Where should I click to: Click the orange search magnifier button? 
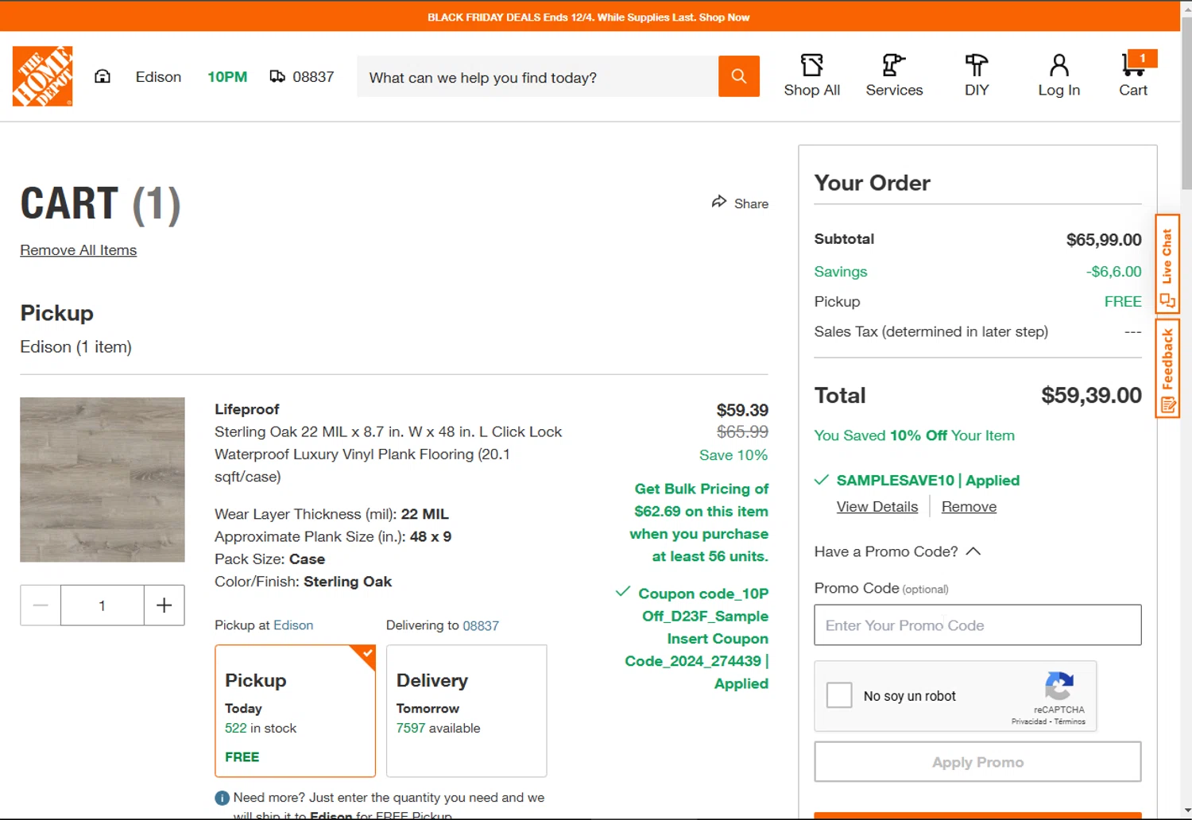click(739, 76)
